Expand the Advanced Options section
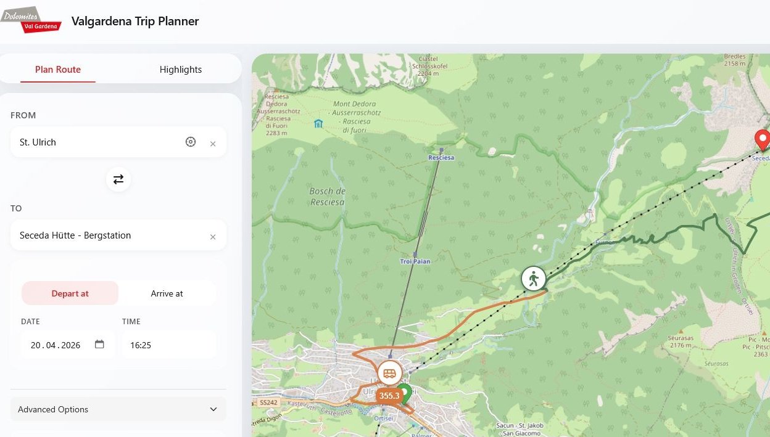 tap(118, 409)
